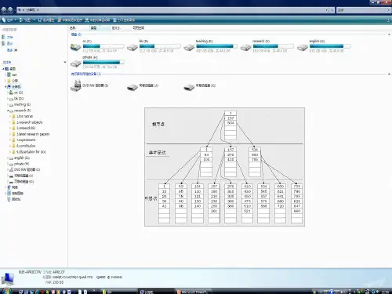Select the bk (D:) drive icon

[132, 47]
